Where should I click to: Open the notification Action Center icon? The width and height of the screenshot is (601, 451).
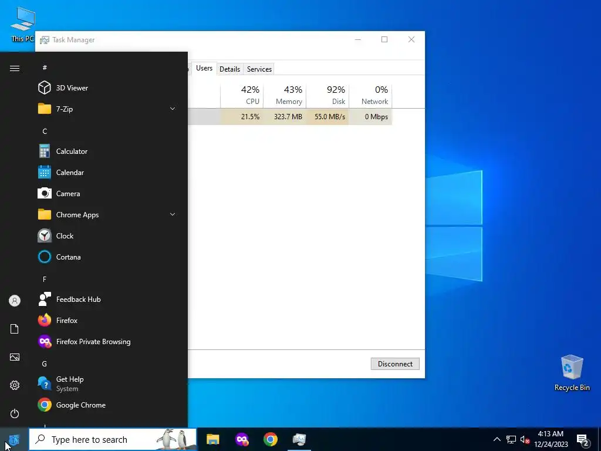(x=583, y=440)
